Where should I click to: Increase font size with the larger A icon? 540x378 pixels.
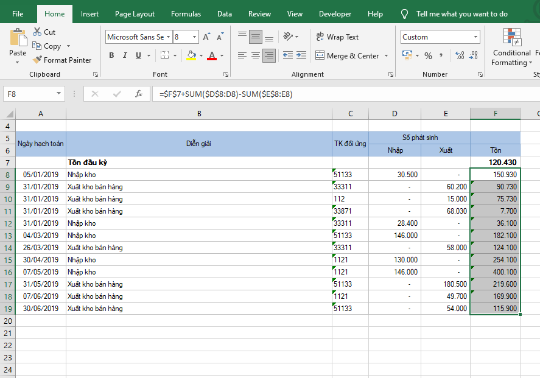point(206,37)
